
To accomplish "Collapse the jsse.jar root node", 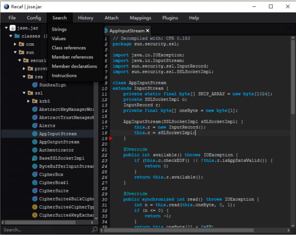I will click(6, 28).
